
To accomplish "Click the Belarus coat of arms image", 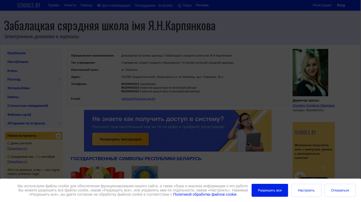I will 98,172.
